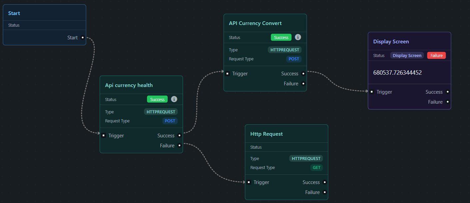Image resolution: width=470 pixels, height=203 pixels.
Task: Click Failure output port on Display Screen node
Action: click(x=448, y=102)
